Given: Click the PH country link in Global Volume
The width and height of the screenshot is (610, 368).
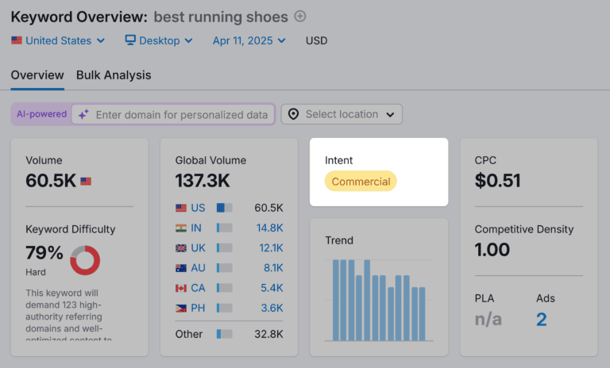Looking at the screenshot, I should coord(198,309).
